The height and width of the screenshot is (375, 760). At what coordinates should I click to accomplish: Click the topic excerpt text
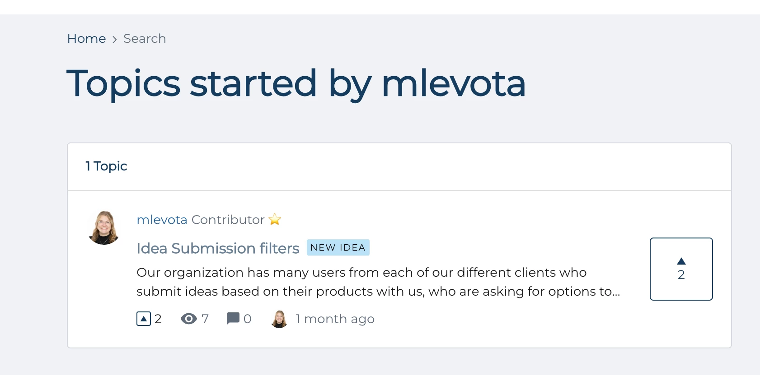[378, 282]
